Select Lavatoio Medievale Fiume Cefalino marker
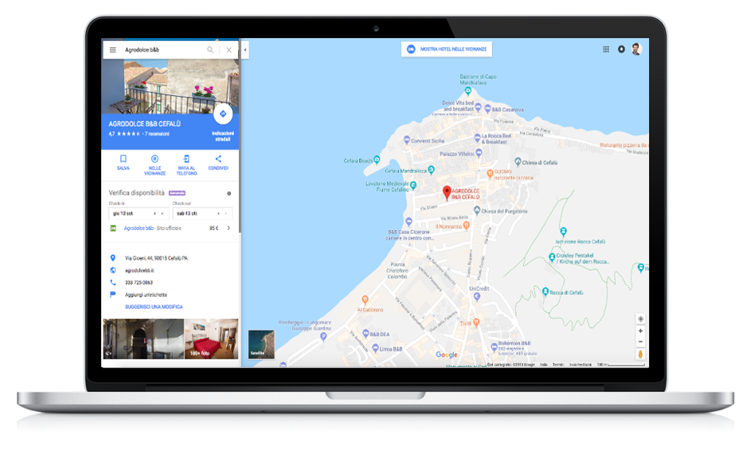751x450 pixels. click(x=414, y=185)
